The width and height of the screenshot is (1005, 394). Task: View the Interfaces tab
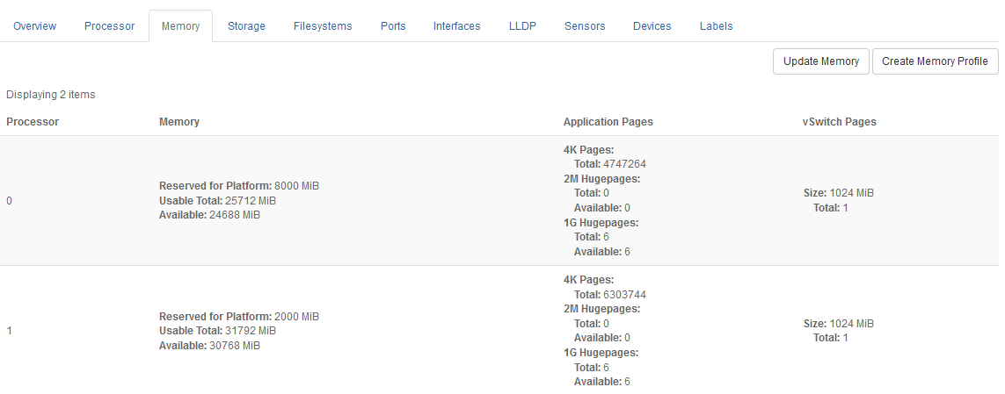click(x=456, y=26)
